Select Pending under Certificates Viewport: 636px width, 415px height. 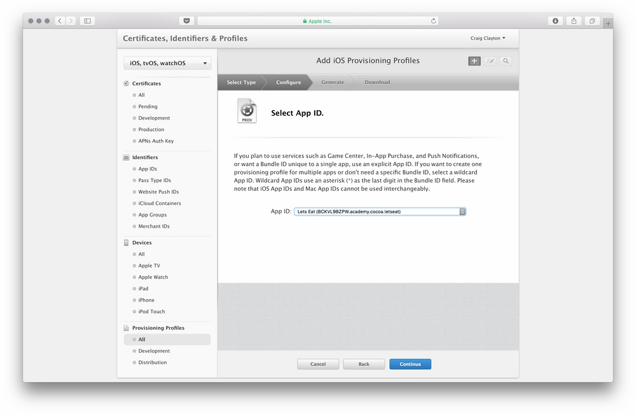(148, 106)
